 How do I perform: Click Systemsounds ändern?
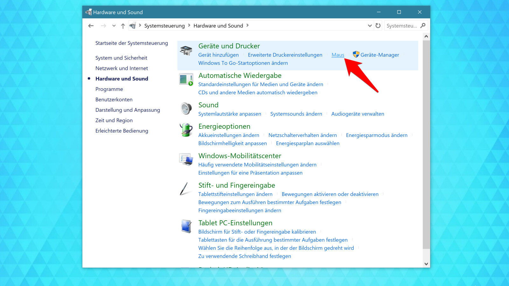point(296,114)
